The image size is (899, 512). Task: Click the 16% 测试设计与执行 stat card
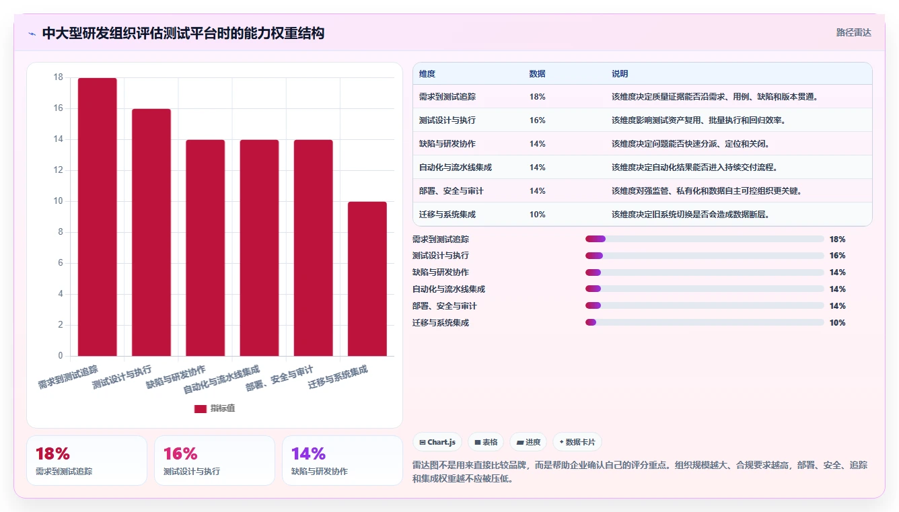coord(215,460)
